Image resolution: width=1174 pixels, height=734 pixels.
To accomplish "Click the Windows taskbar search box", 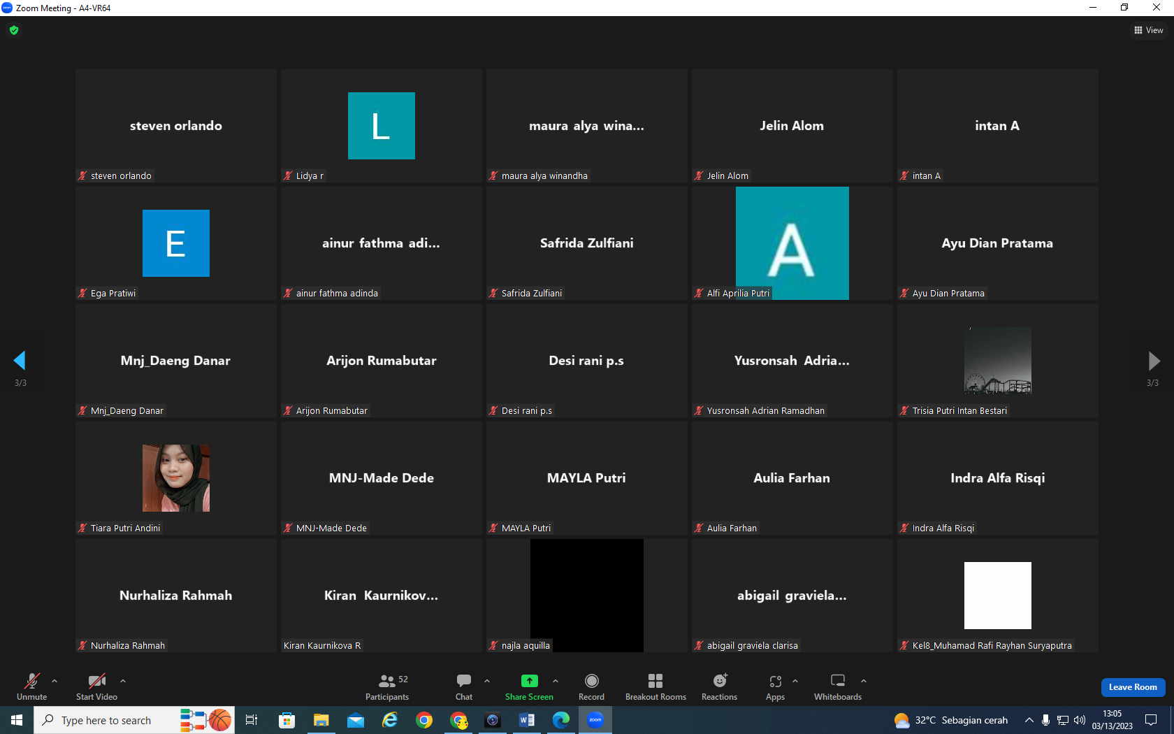I will 106,720.
